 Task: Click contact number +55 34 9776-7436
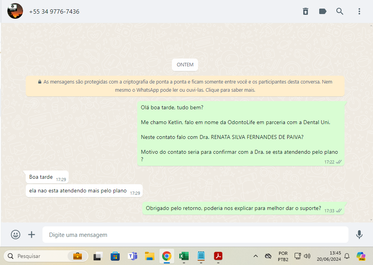(54, 12)
